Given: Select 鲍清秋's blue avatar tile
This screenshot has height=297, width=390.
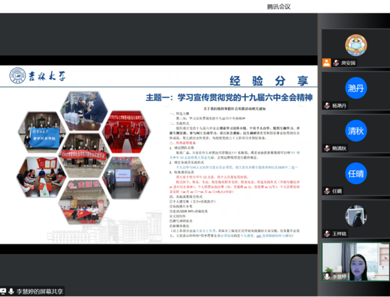Looking at the screenshot, I should tap(356, 130).
